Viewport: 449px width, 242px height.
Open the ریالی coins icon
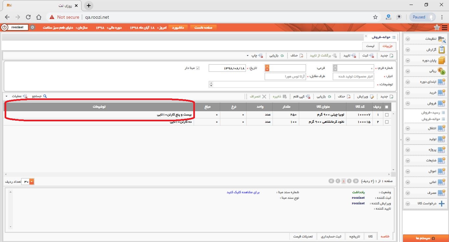point(442,71)
